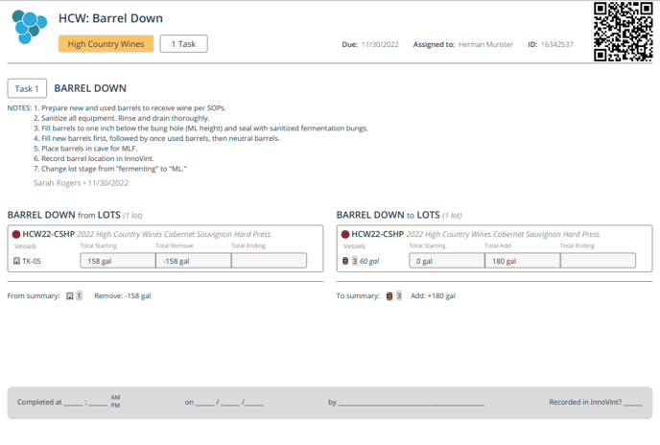Click the PM option in completion footer
Image resolution: width=660 pixels, height=445 pixels.
coord(115,406)
